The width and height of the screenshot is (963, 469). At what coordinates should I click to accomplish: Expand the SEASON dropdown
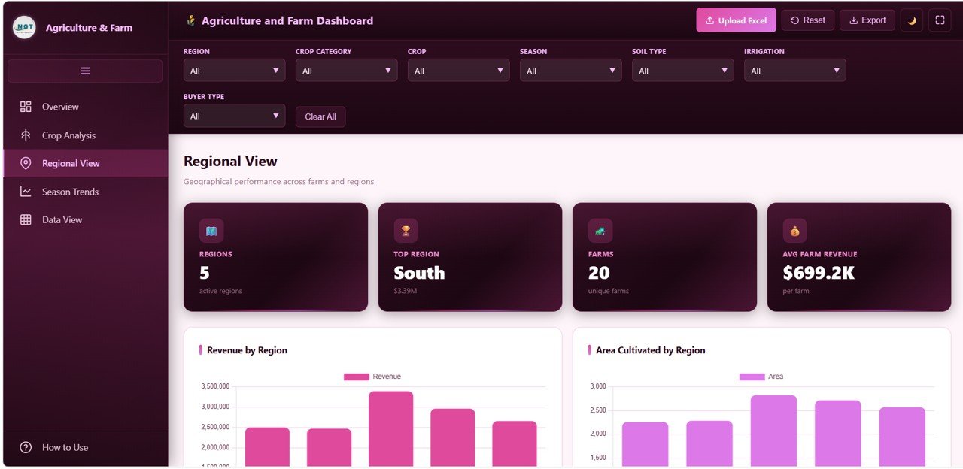tap(570, 70)
